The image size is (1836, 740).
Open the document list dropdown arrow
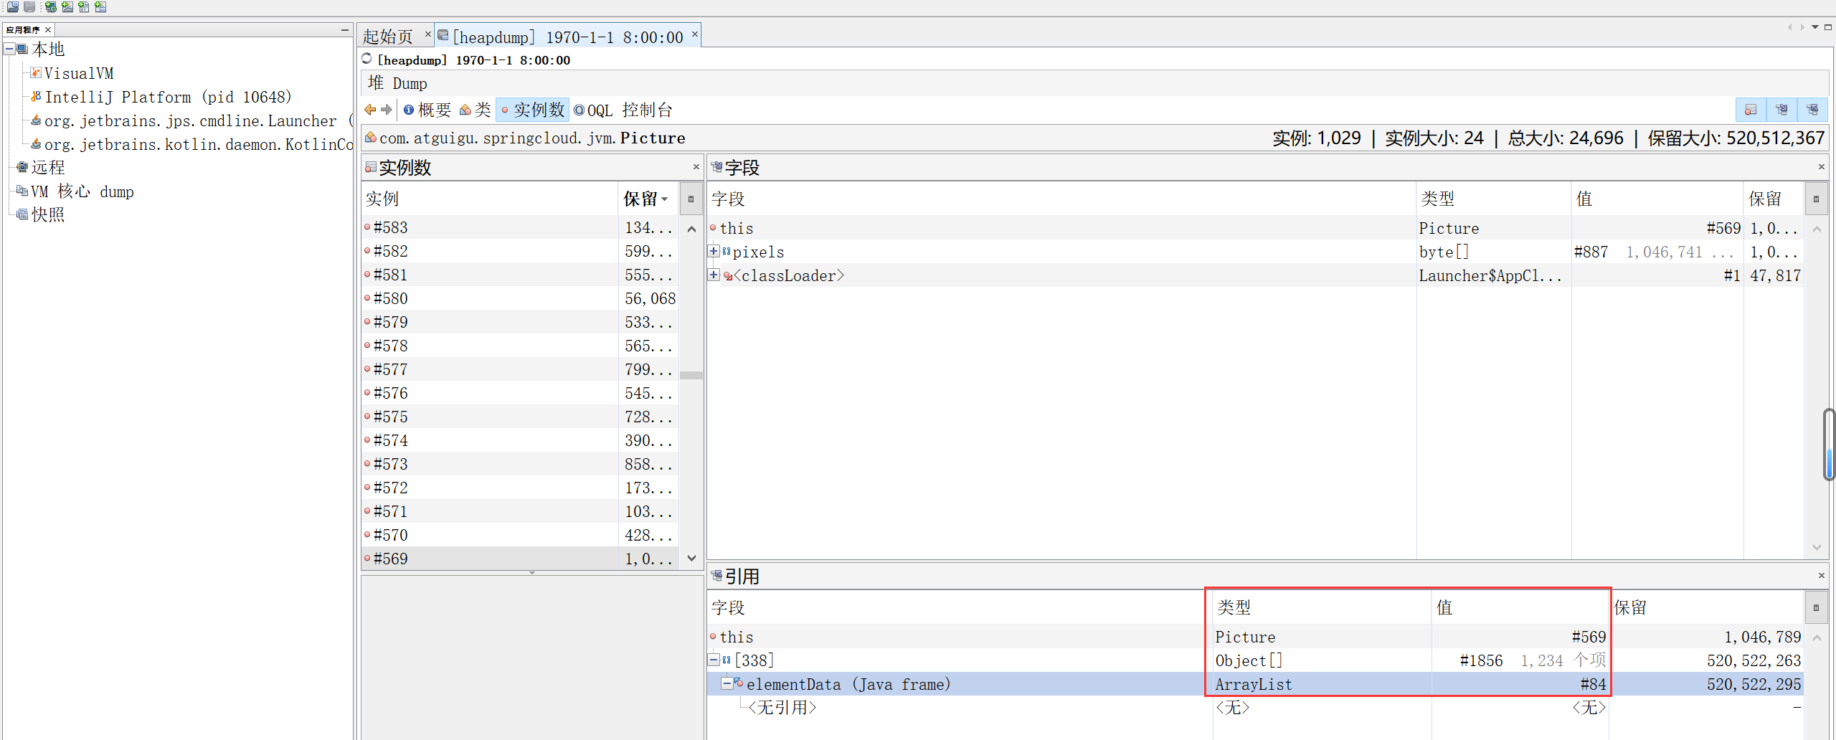(x=1815, y=27)
